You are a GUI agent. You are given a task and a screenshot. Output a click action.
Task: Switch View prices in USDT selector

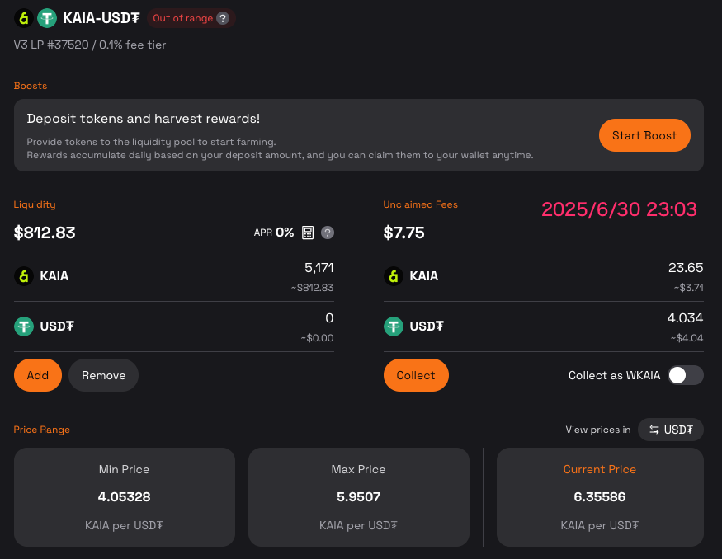(x=670, y=430)
